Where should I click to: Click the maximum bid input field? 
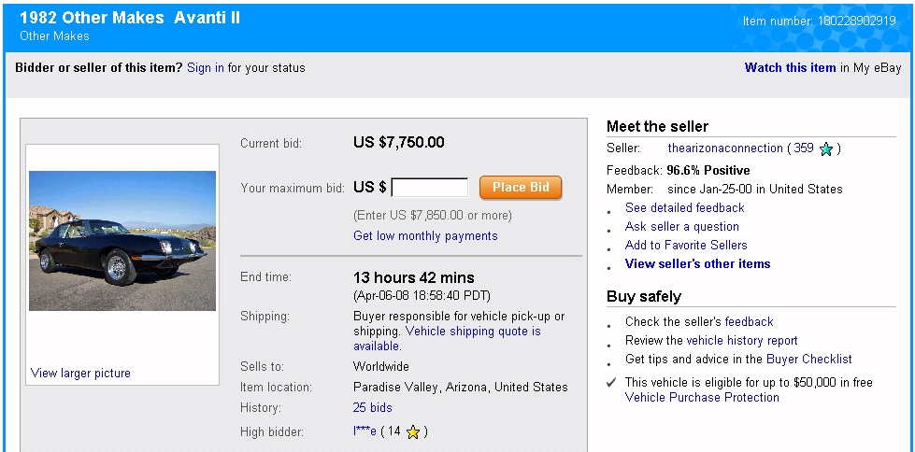430,188
